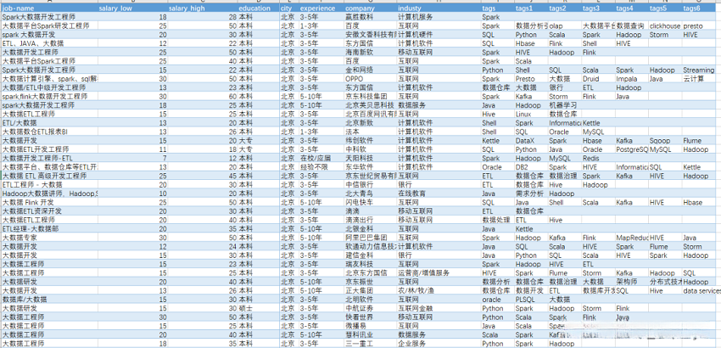Screen dimensions: 721x348
Task: Click the 中航证券 company cell
Action: pyautogui.click(x=370, y=308)
